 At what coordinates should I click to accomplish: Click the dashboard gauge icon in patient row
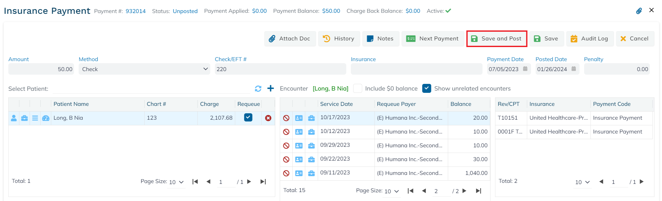46,118
